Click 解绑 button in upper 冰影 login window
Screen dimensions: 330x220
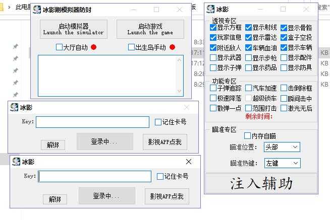pyautogui.click(x=53, y=145)
